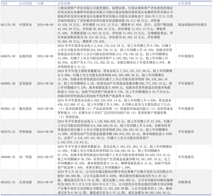Select stock code 688676.SH
213x196 pixels.
(8, 56)
